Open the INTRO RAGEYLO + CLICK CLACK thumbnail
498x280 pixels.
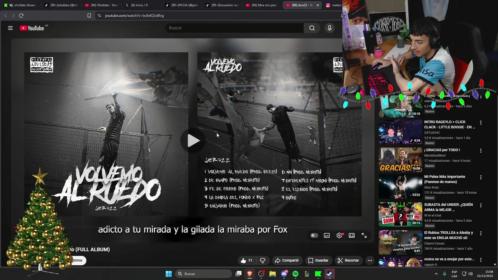[400, 132]
